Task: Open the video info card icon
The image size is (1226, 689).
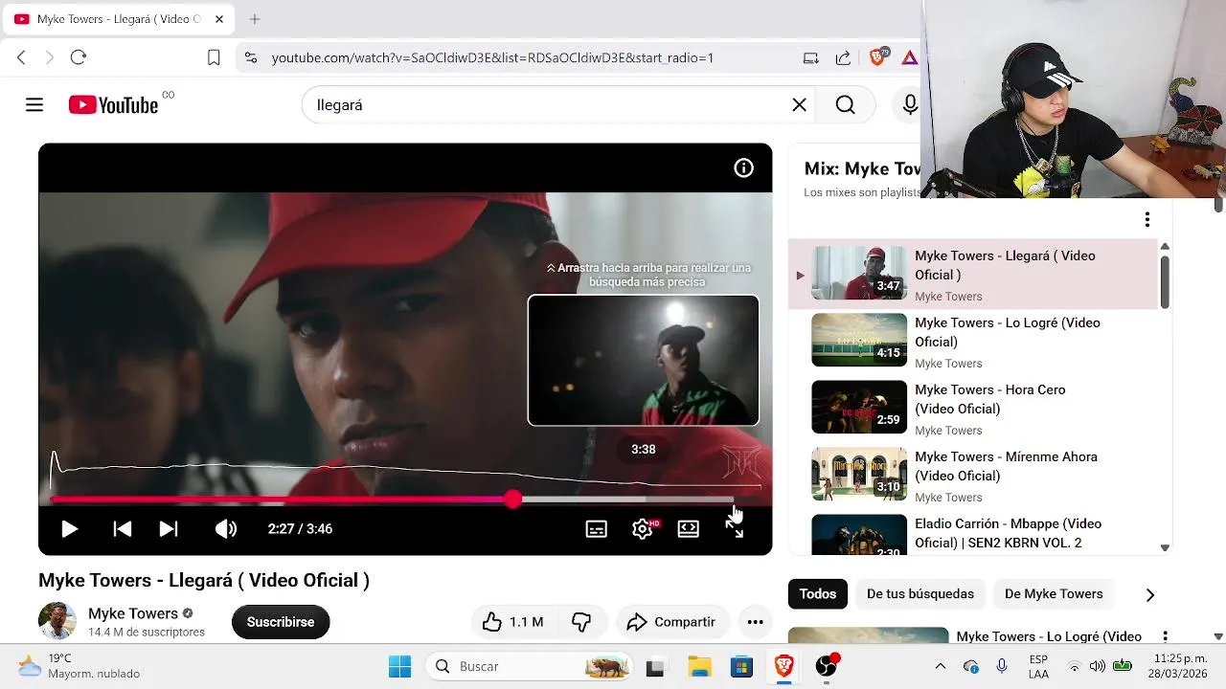Action: click(x=743, y=168)
